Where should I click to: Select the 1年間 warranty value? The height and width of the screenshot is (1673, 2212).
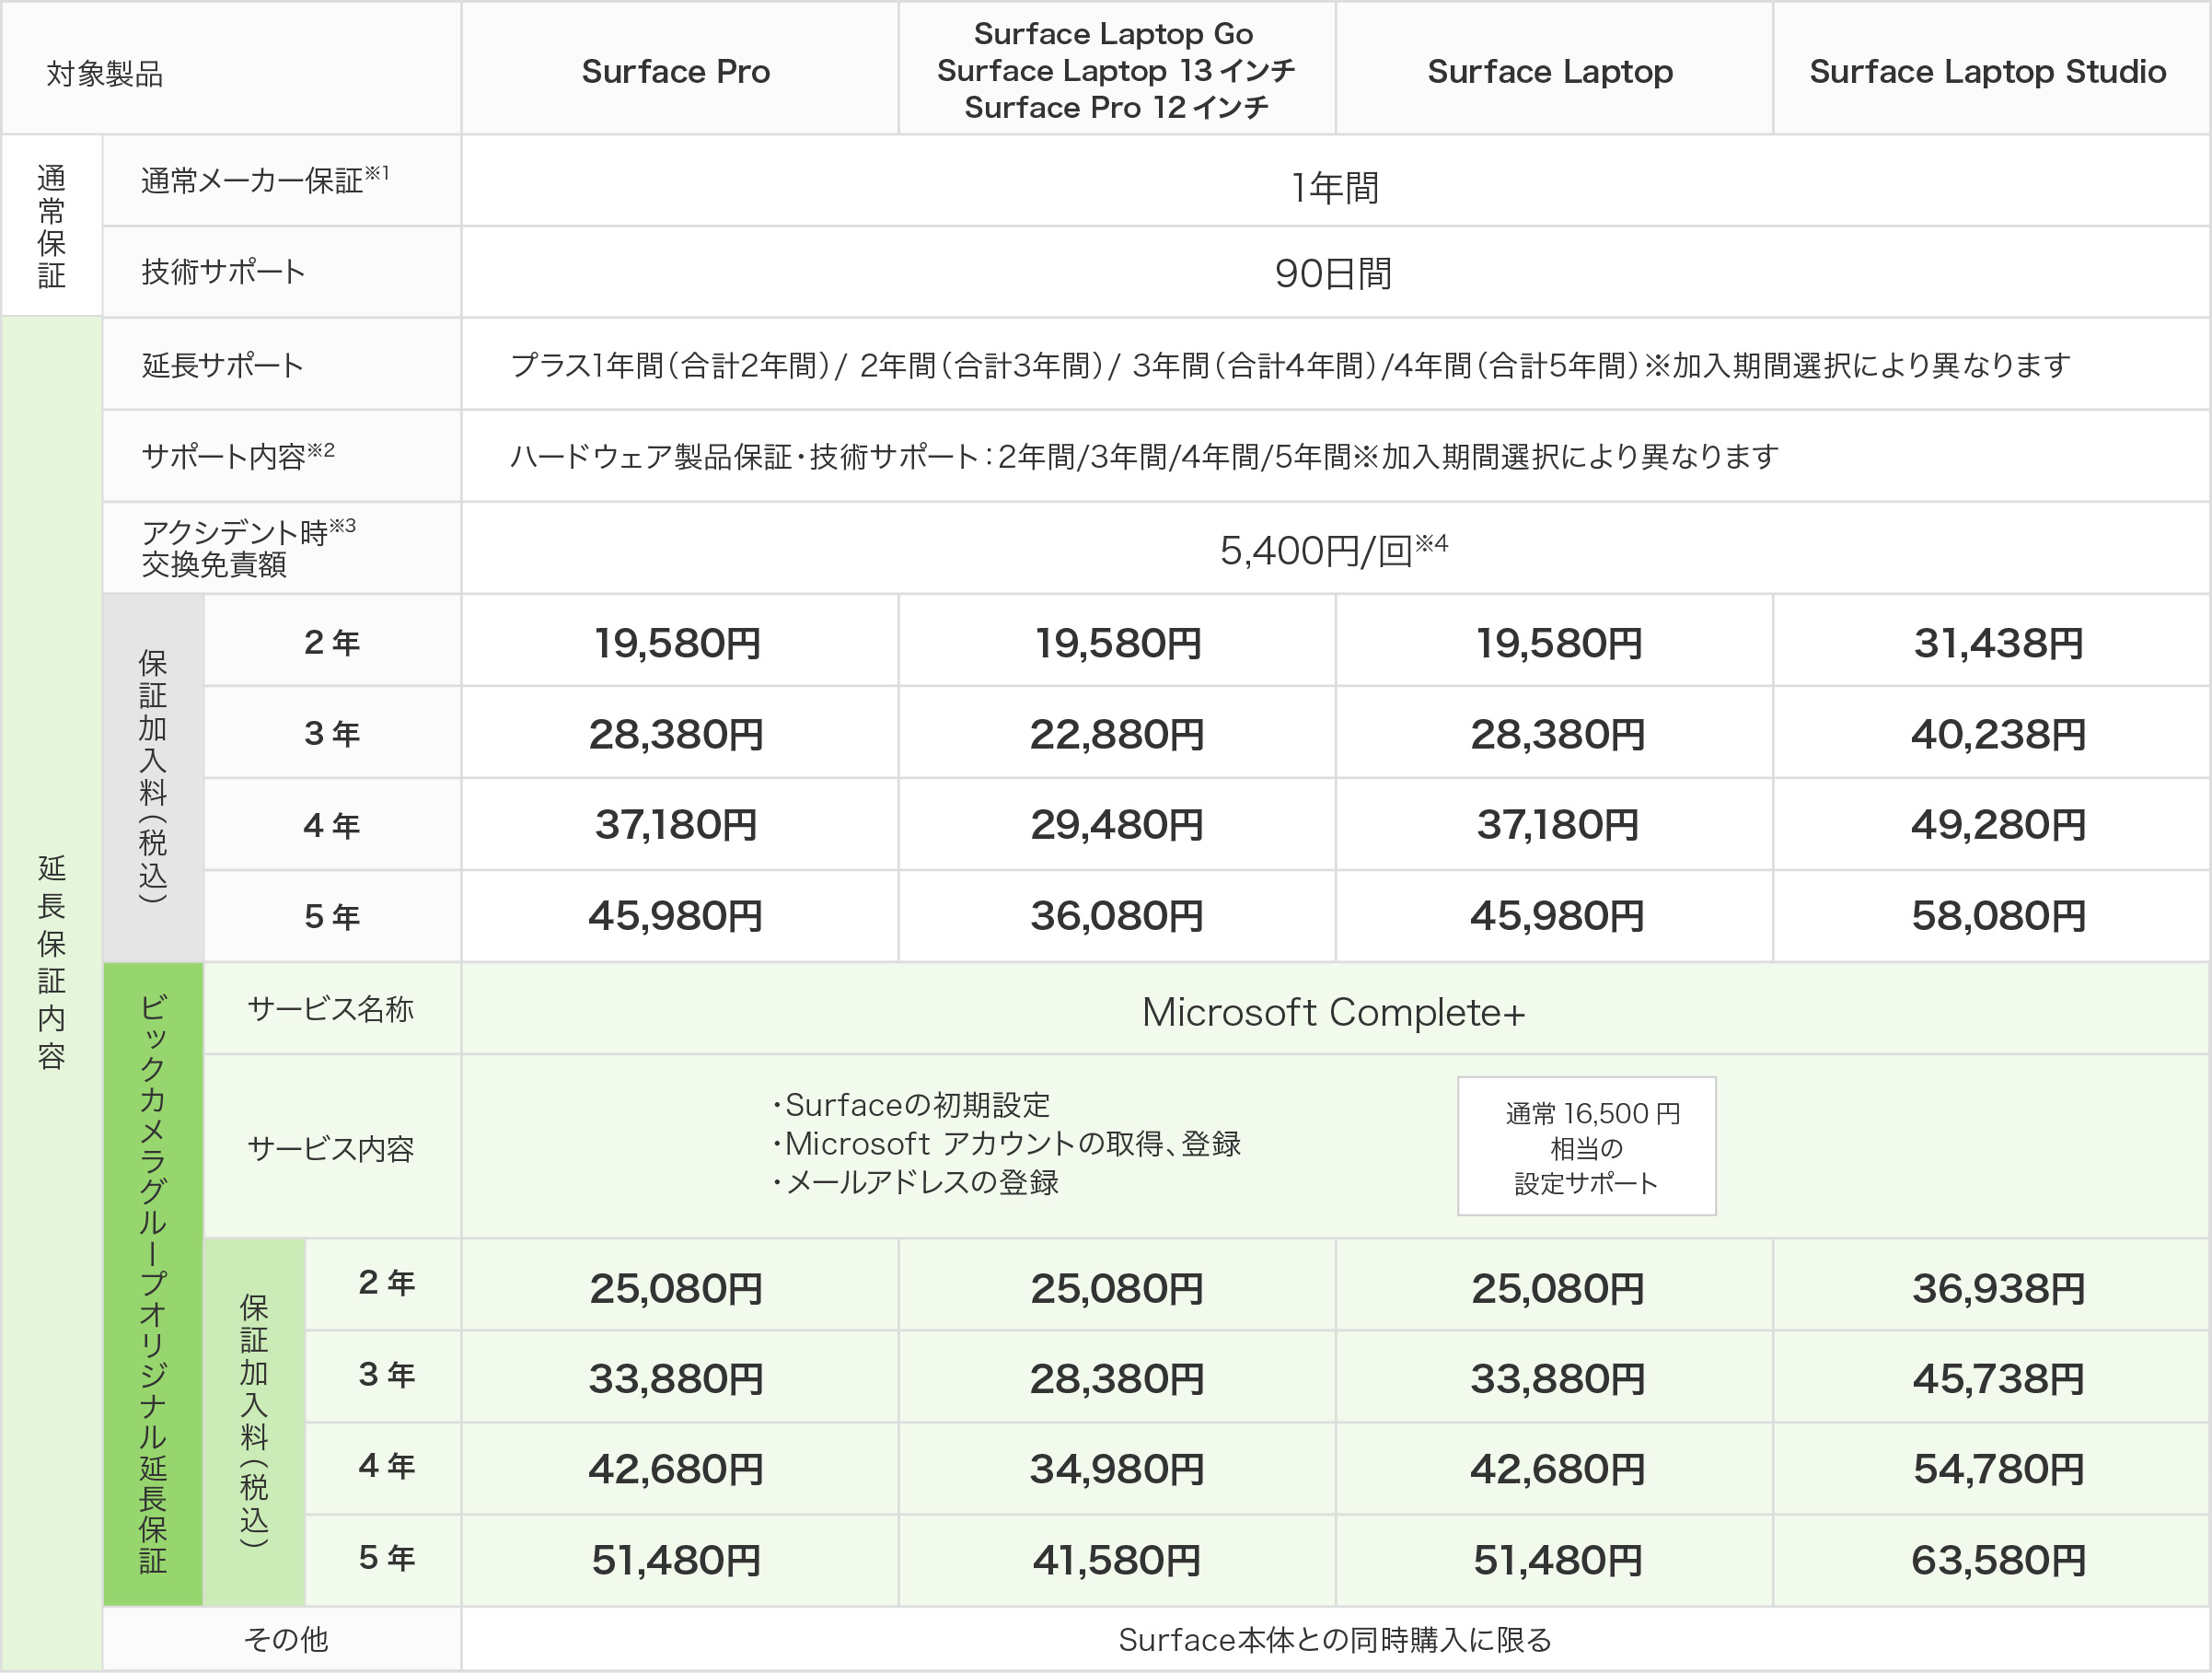pyautogui.click(x=1335, y=187)
